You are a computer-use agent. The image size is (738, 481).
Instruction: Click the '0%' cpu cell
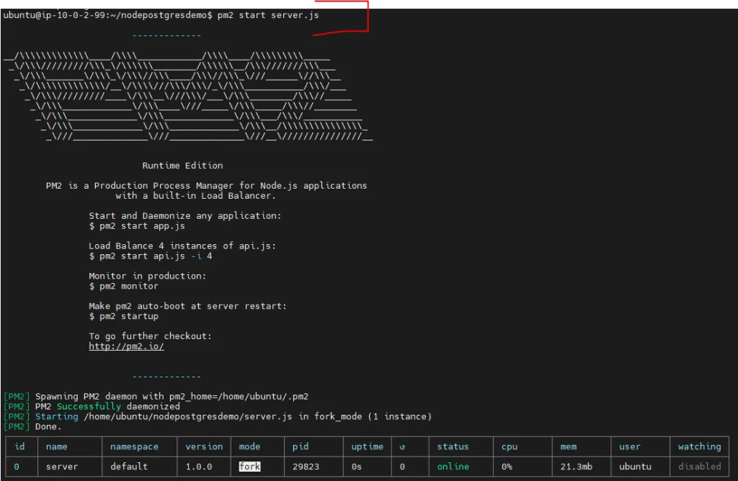click(x=507, y=467)
